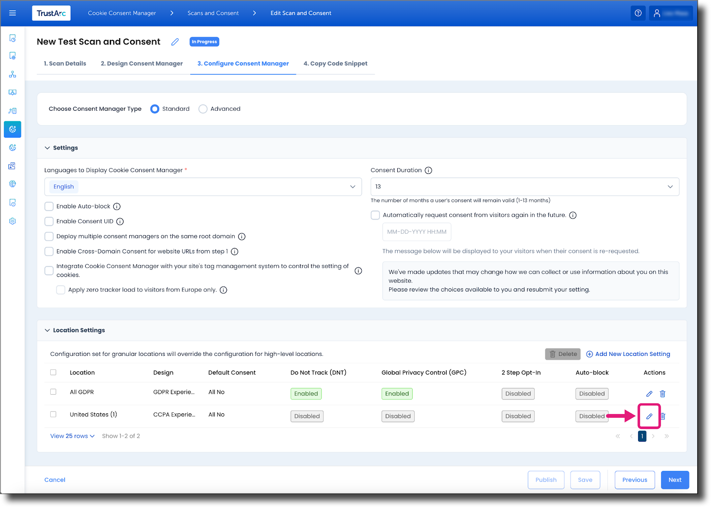The image size is (711, 507).
Task: Delete the All GDPR row via trash icon
Action: click(663, 394)
